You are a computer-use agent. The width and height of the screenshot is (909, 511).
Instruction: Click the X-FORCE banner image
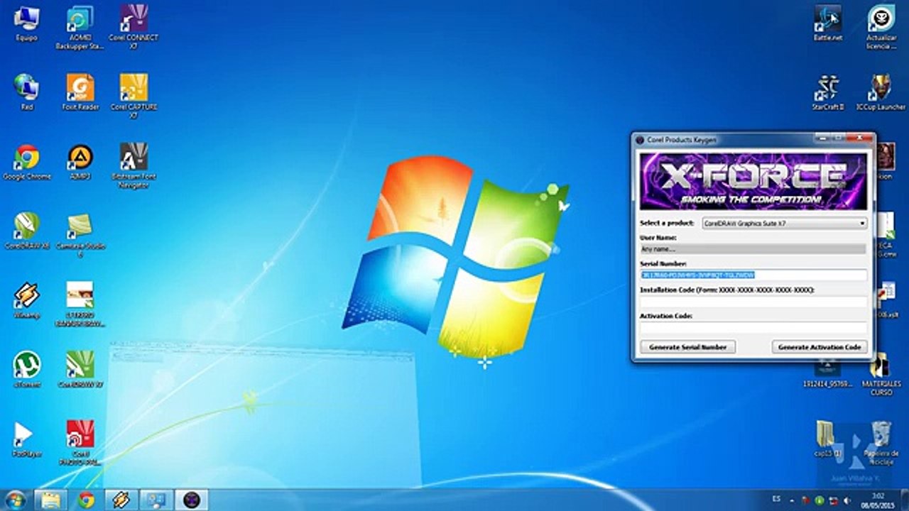pos(753,181)
